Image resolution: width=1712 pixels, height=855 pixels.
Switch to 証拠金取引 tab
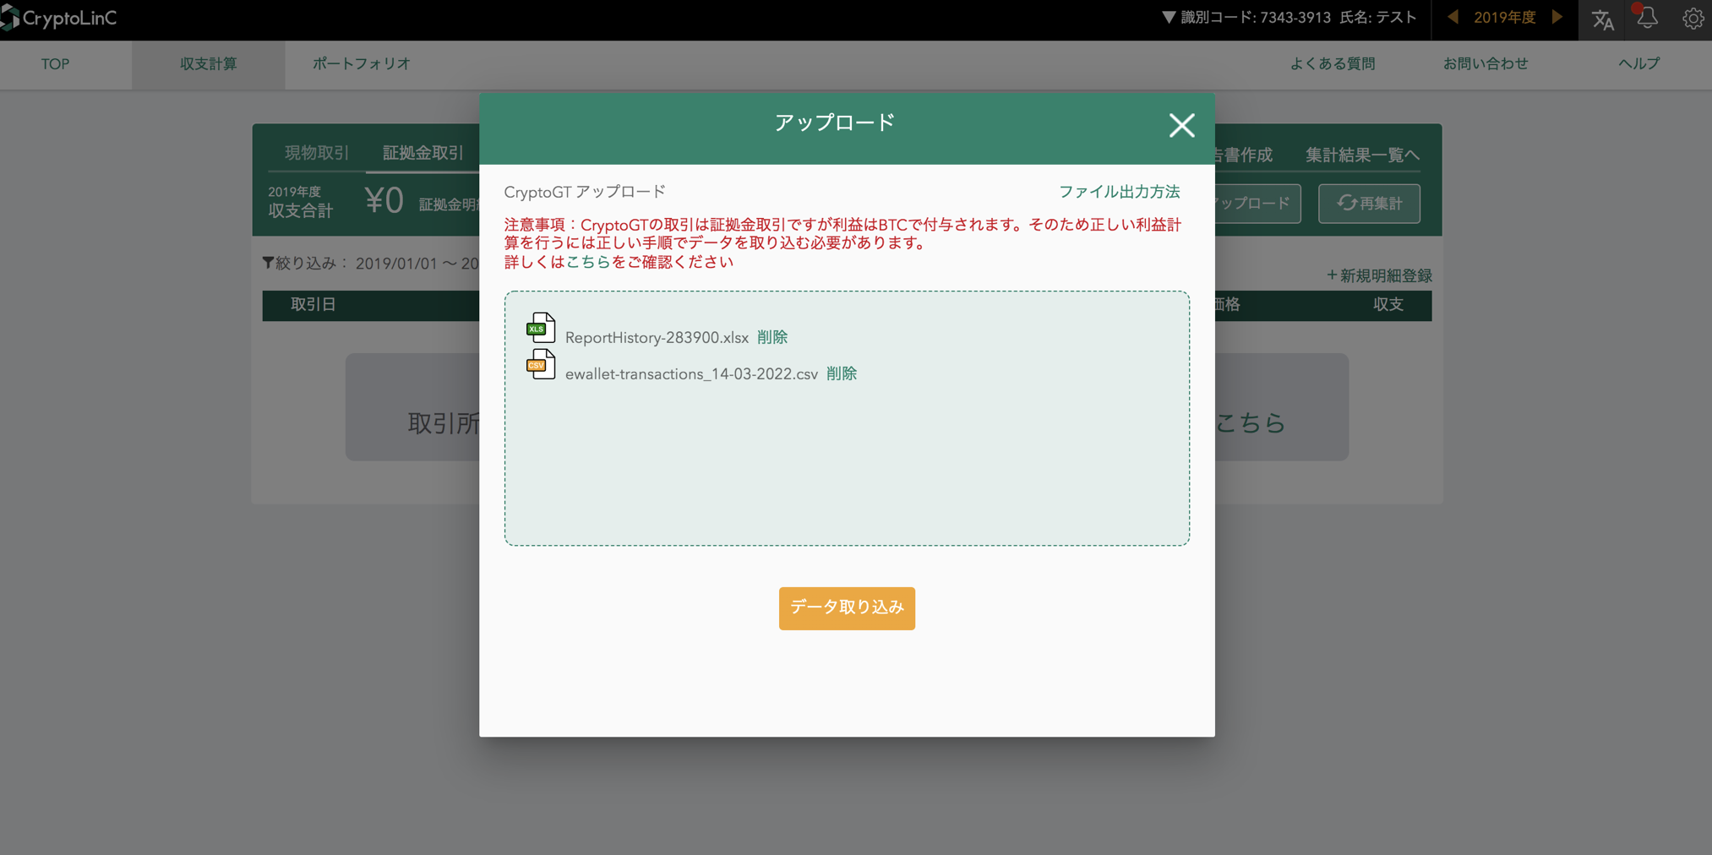click(x=423, y=153)
